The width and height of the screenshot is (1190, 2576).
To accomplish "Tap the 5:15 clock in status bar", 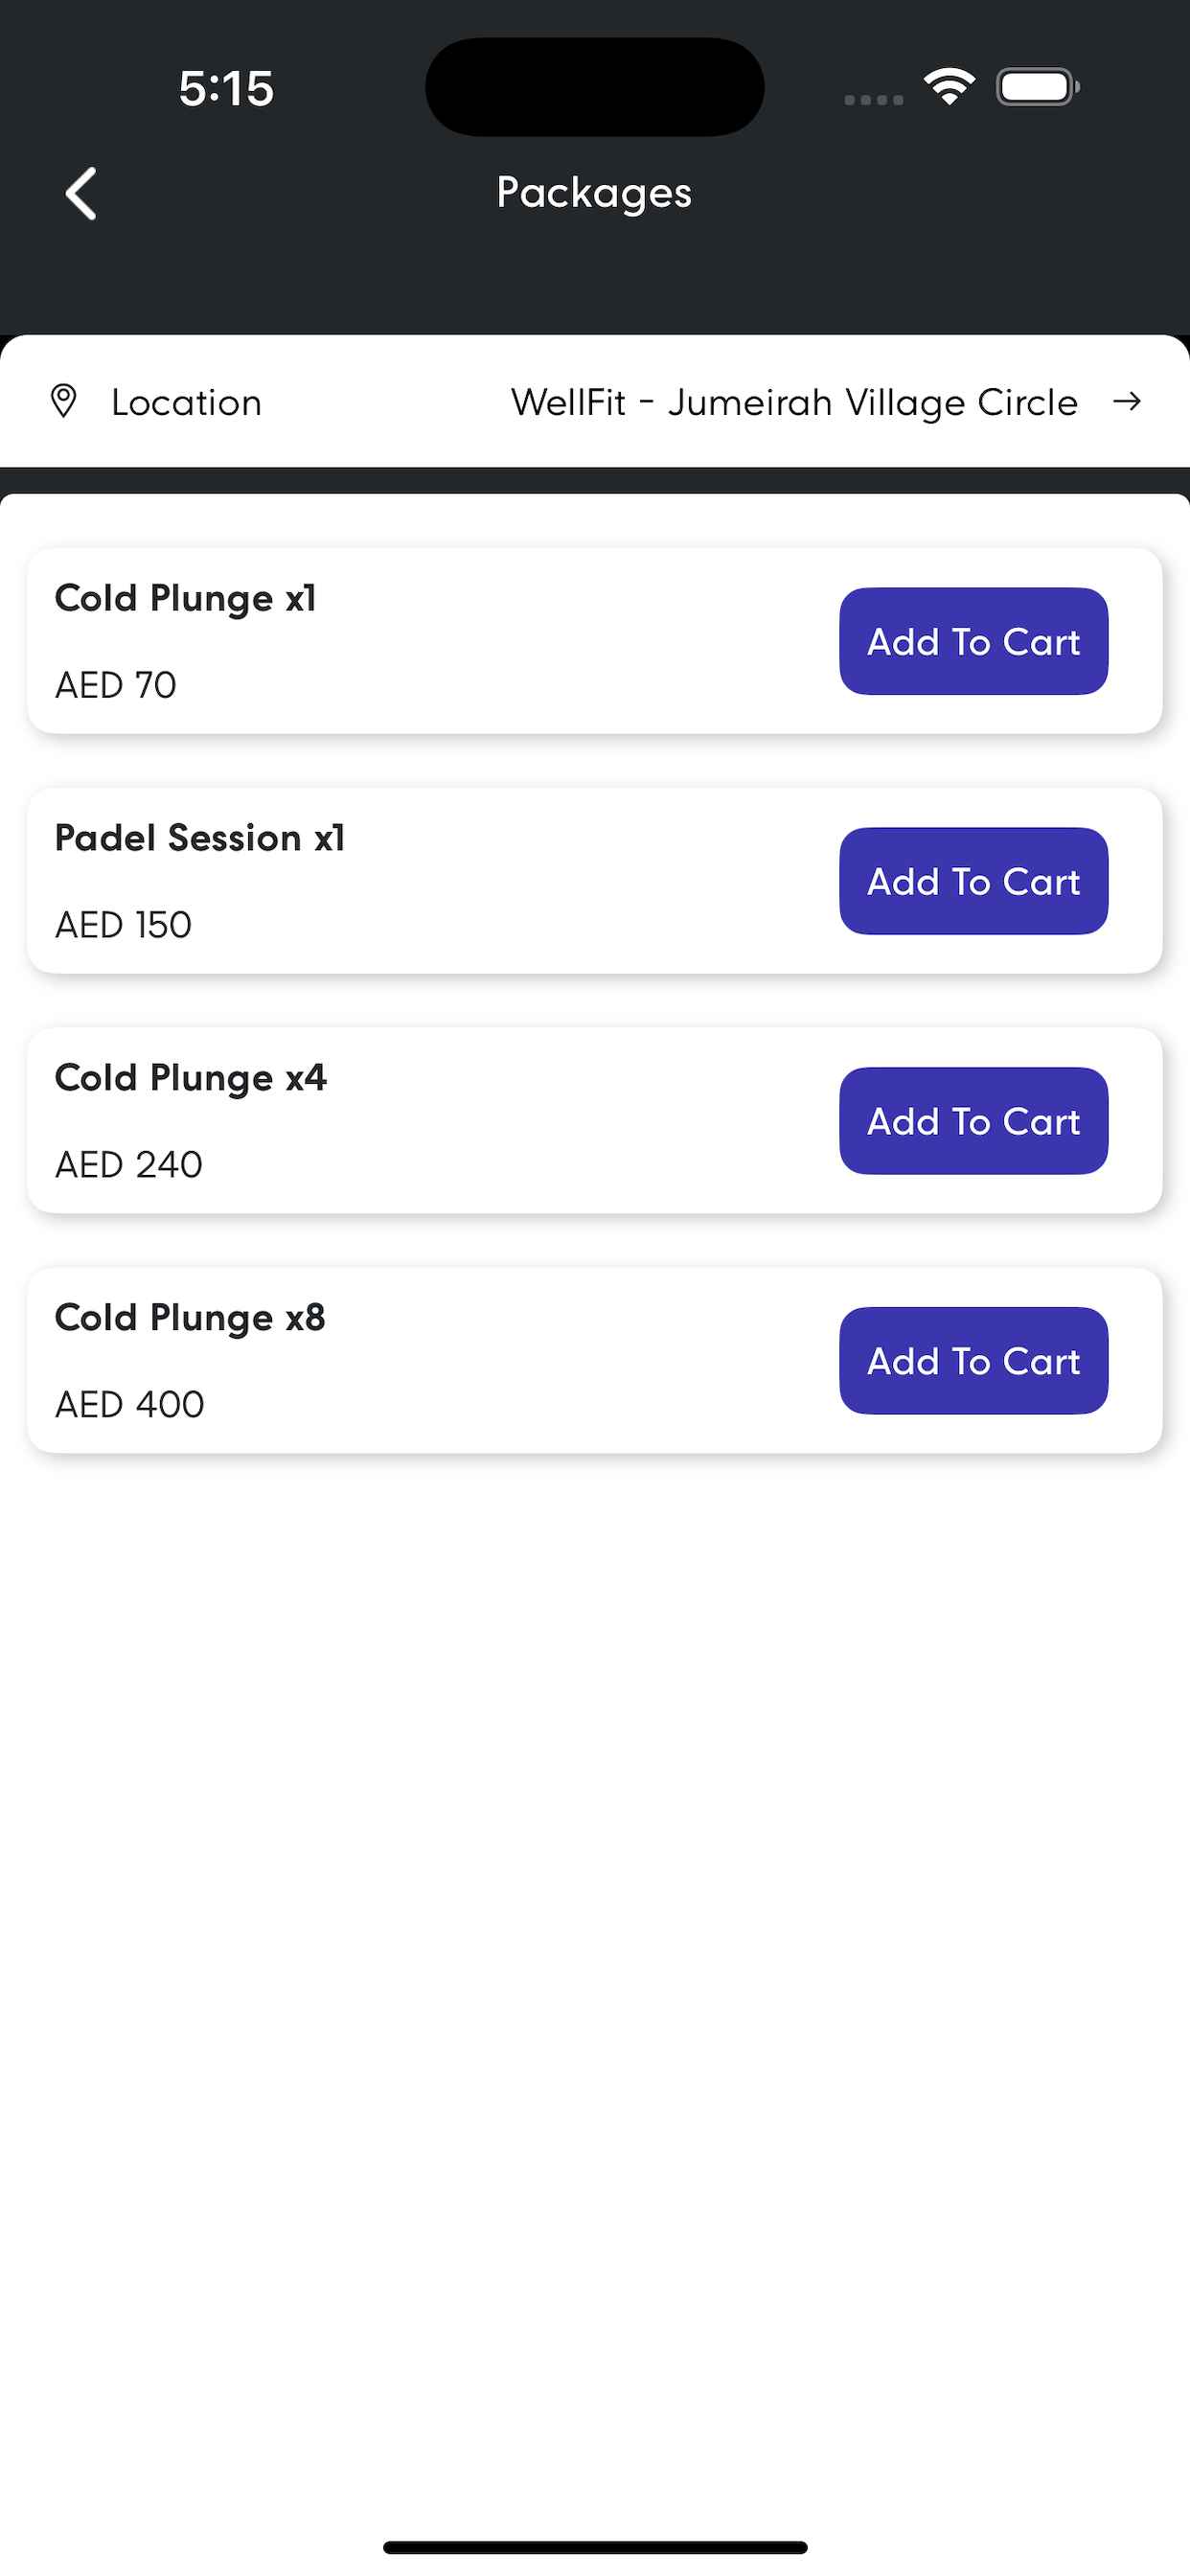I will (226, 88).
